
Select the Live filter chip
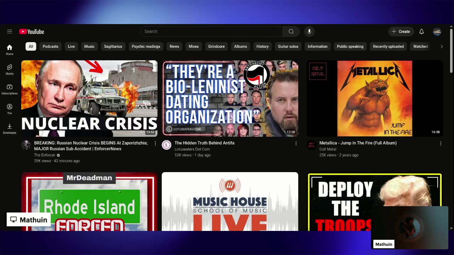pyautogui.click(x=71, y=46)
